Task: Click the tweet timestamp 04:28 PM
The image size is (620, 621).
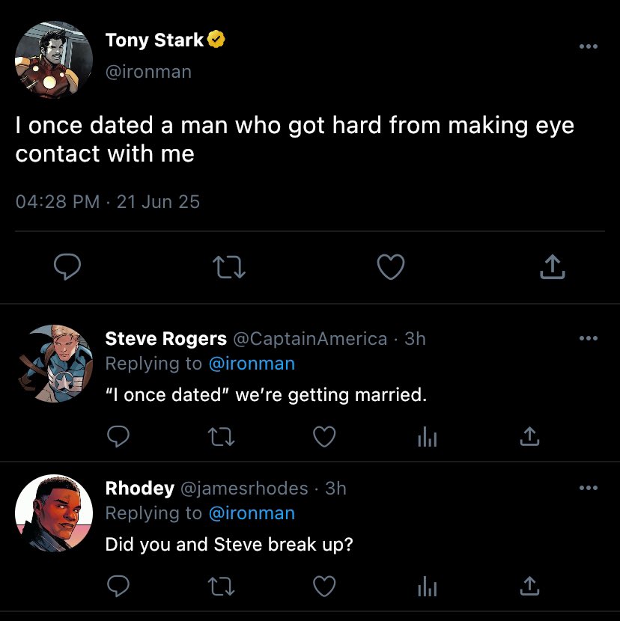Action: (58, 201)
